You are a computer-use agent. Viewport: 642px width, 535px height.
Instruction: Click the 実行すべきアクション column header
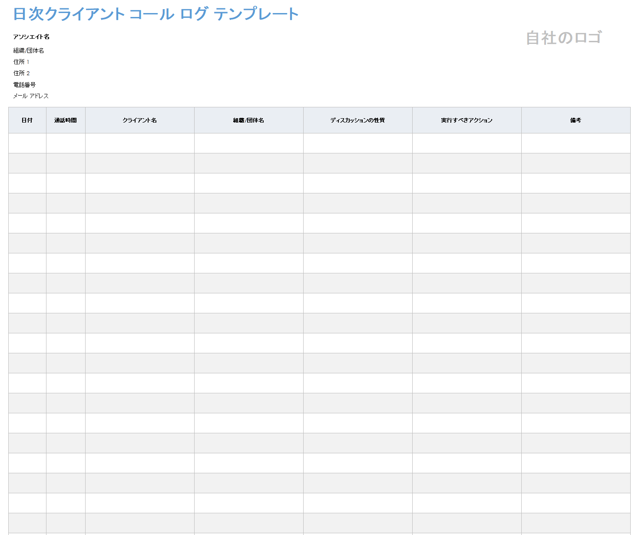click(x=467, y=120)
